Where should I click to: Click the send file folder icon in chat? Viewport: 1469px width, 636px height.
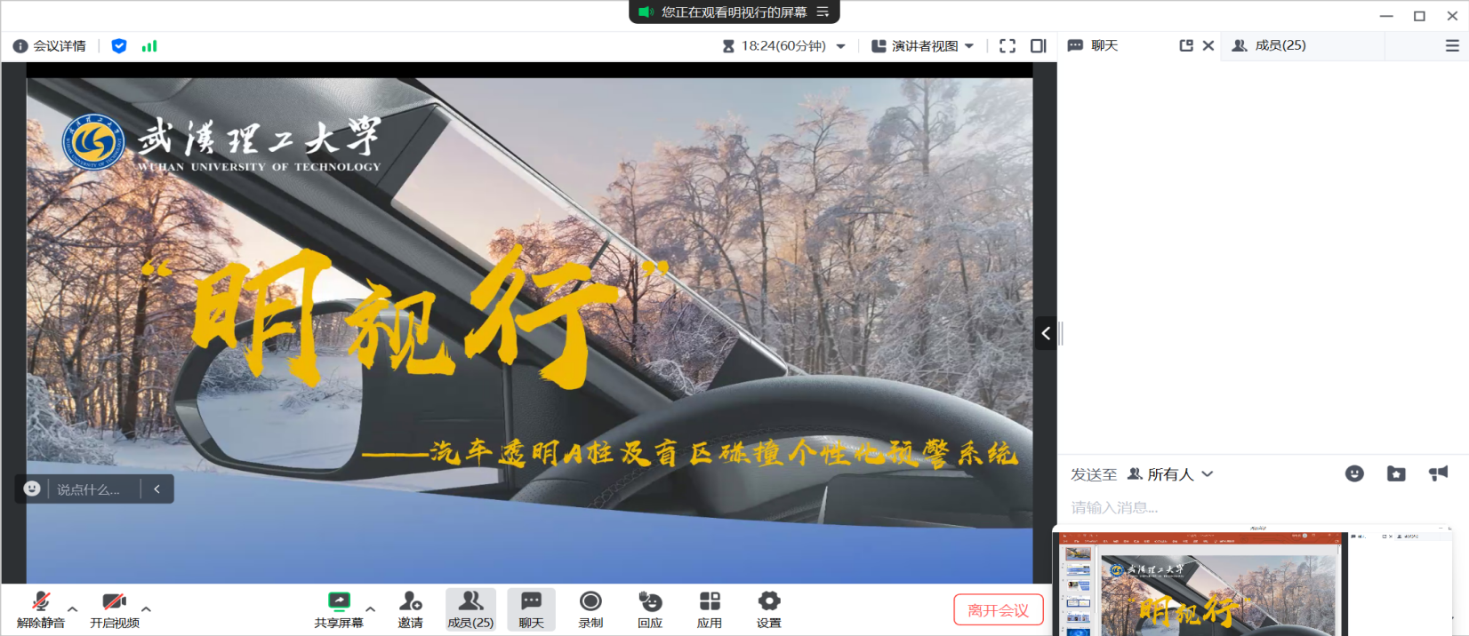click(1396, 474)
